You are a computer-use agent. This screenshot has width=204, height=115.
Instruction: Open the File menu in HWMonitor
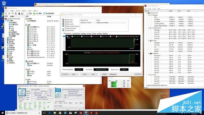tap(146, 9)
